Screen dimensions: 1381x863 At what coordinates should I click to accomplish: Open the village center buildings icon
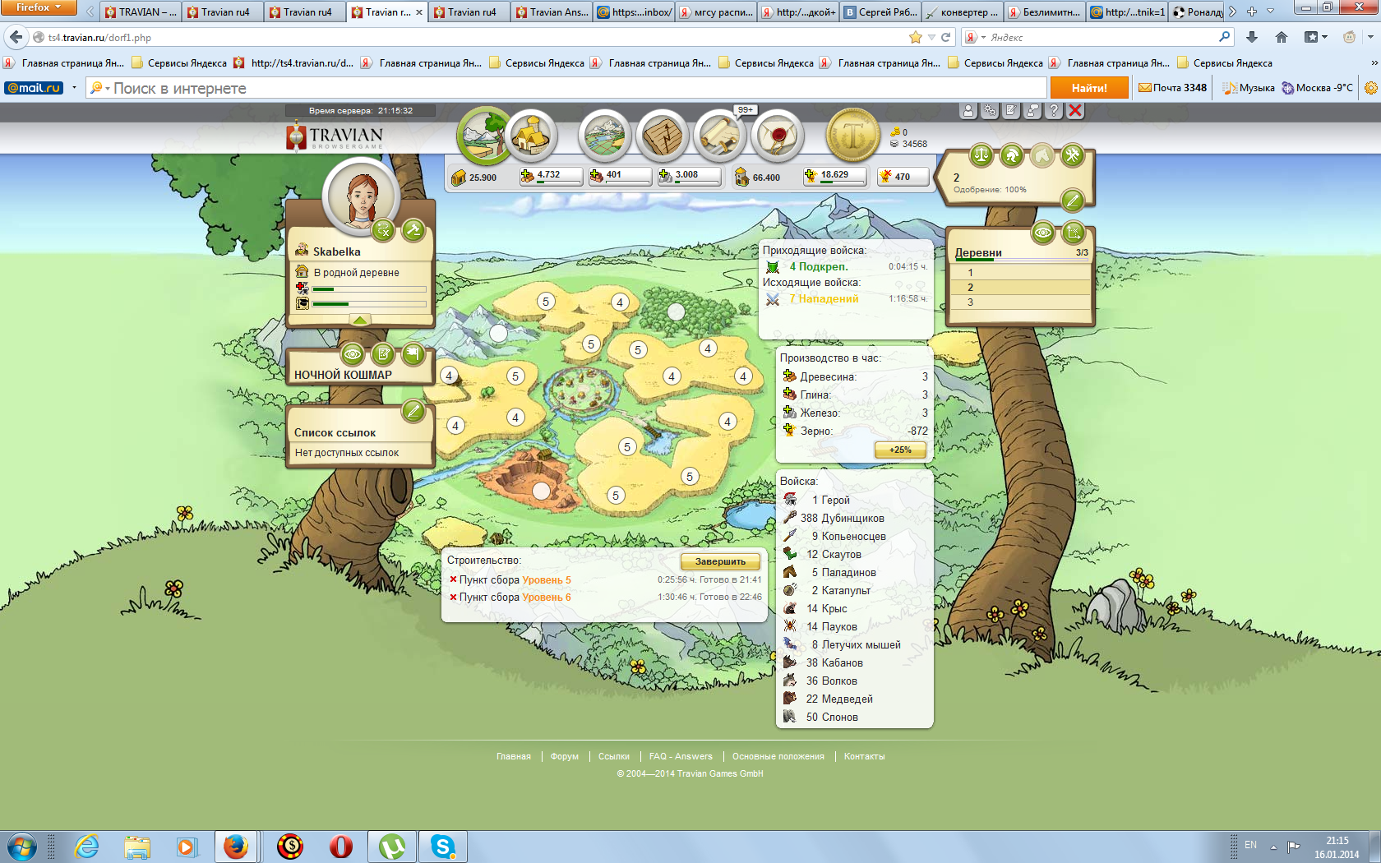pyautogui.click(x=532, y=136)
